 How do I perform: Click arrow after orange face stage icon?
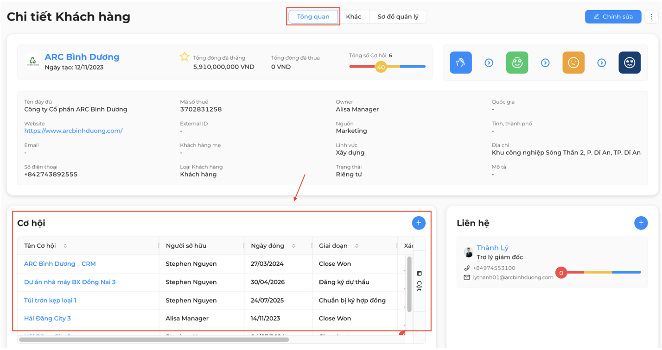pos(601,62)
